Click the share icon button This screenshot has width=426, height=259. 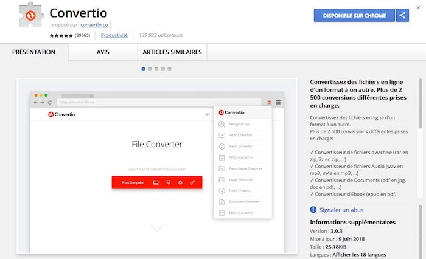tap(402, 15)
